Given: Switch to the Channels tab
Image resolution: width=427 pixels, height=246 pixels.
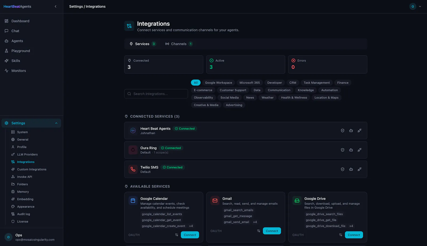Looking at the screenshot, I should (179, 44).
